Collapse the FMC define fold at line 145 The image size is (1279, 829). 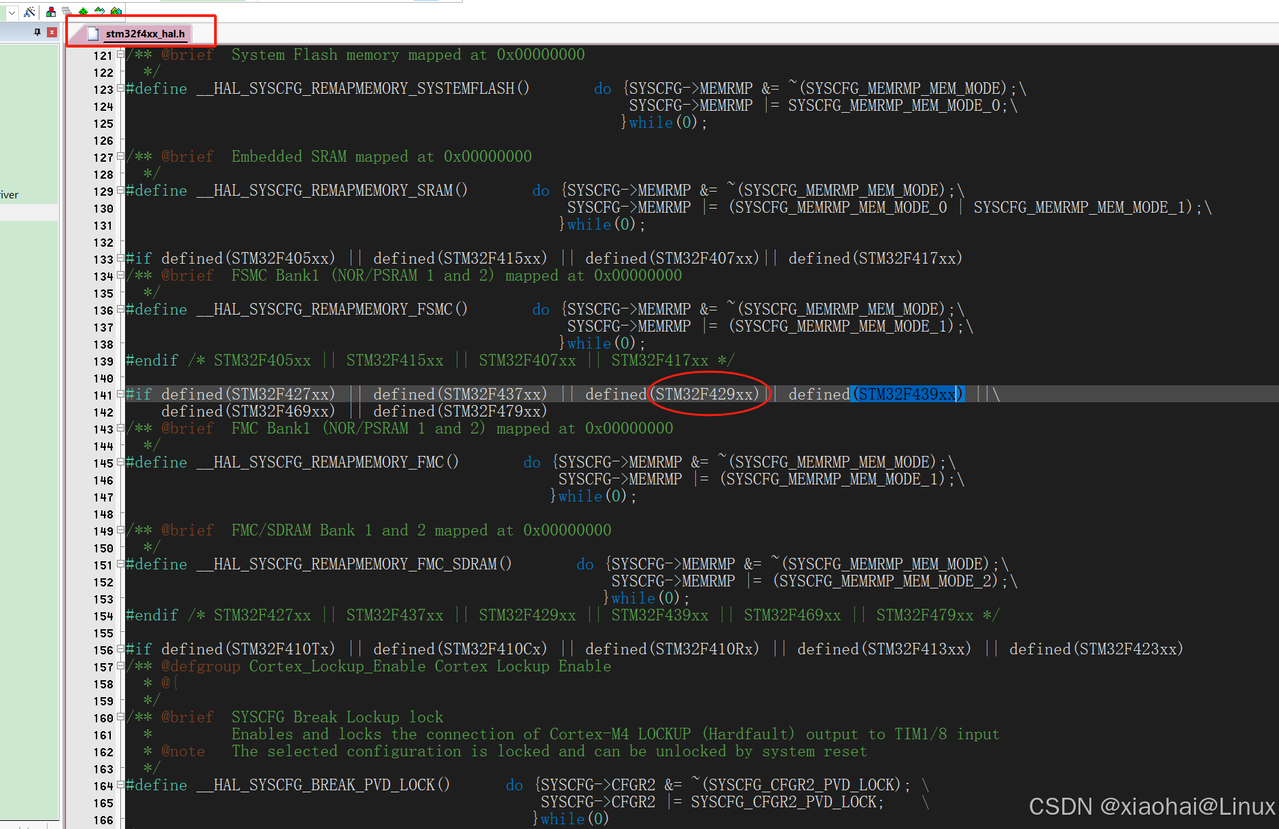(x=120, y=461)
